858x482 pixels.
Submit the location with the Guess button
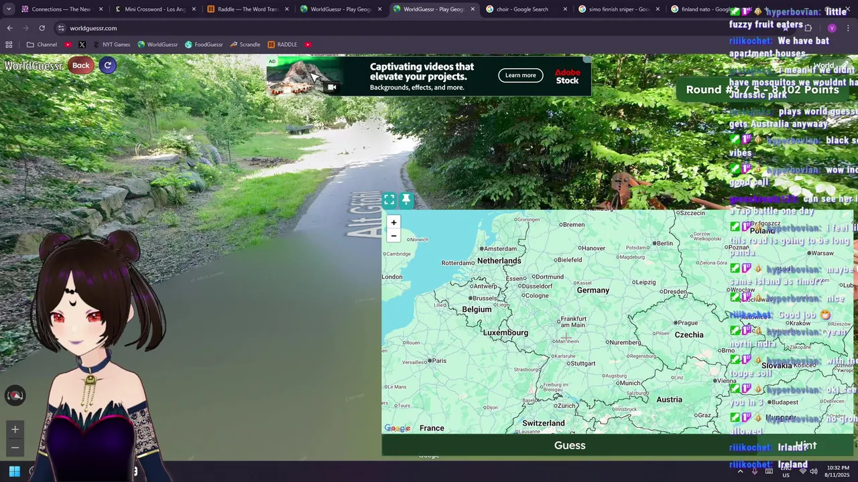tap(570, 445)
